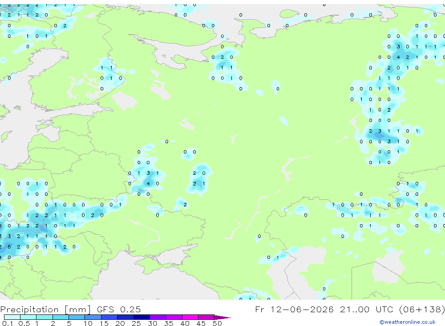Click the 'Fr 12-06-2026' date text
Viewport: 445px width, 326px height.
tap(294, 309)
